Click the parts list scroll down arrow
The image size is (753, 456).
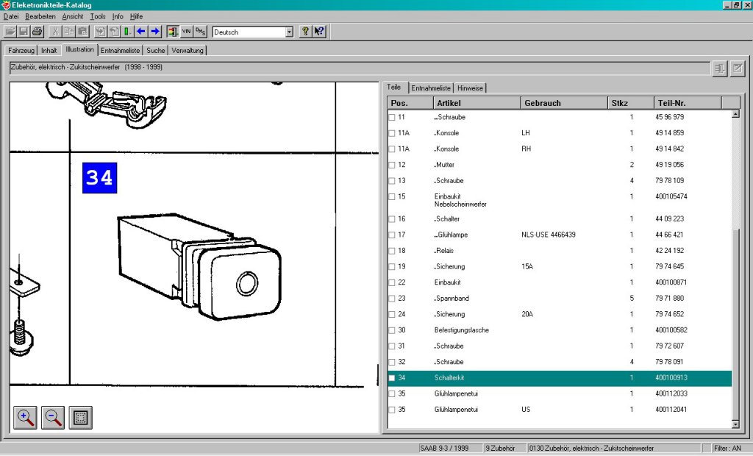[735, 424]
